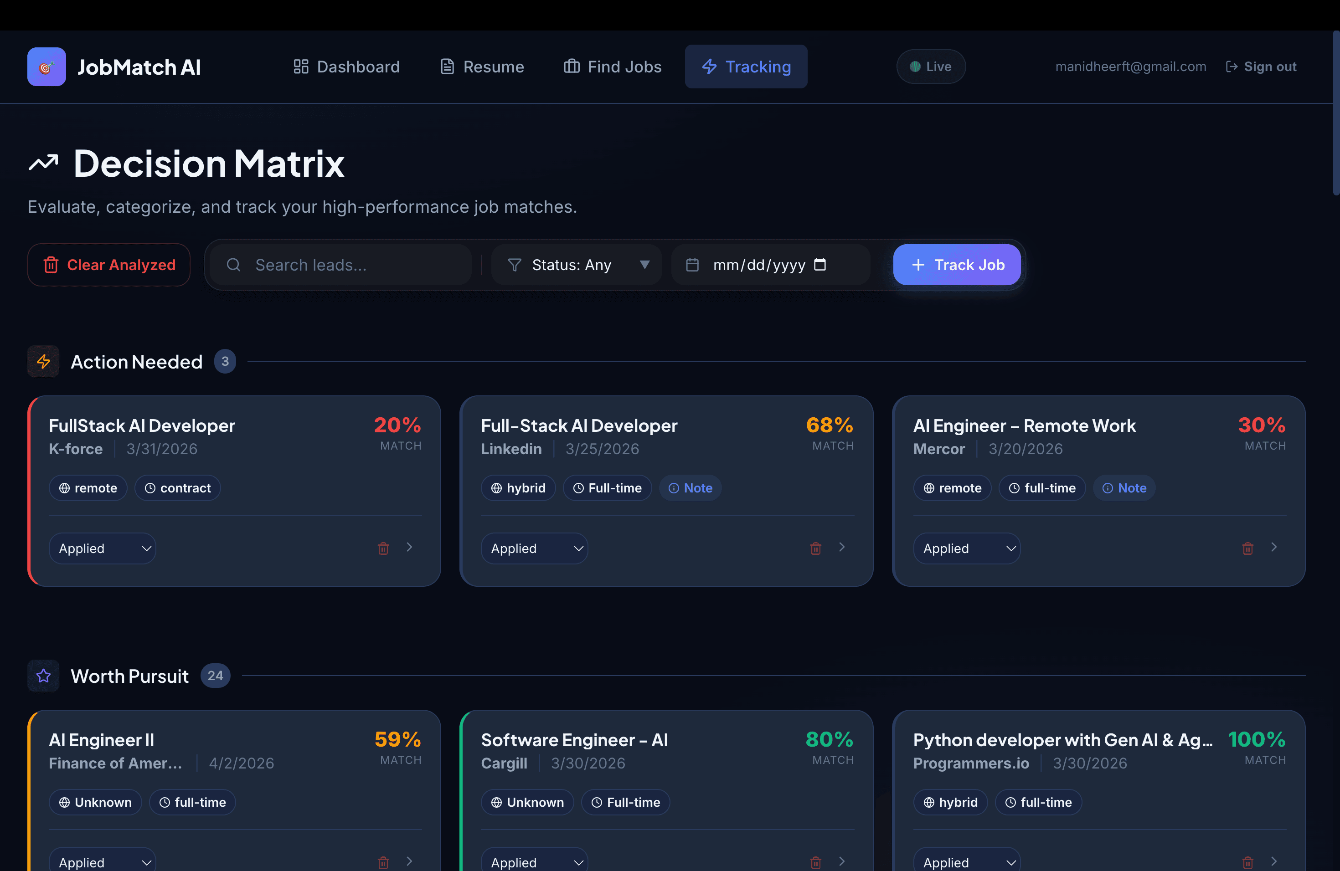Open the Resume tab
Image resolution: width=1340 pixels, height=871 pixels.
(x=482, y=67)
